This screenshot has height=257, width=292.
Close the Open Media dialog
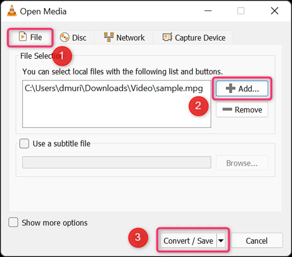click(275, 11)
